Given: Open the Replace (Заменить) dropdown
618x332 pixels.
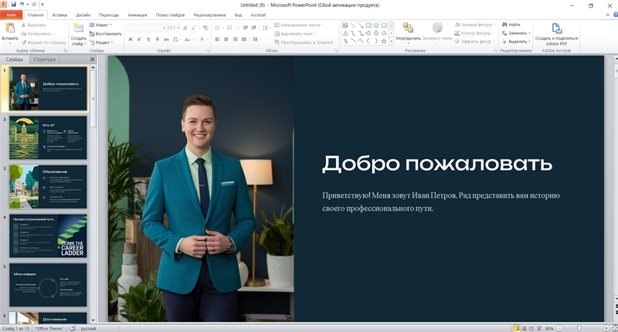Looking at the screenshot, I should click(x=516, y=33).
